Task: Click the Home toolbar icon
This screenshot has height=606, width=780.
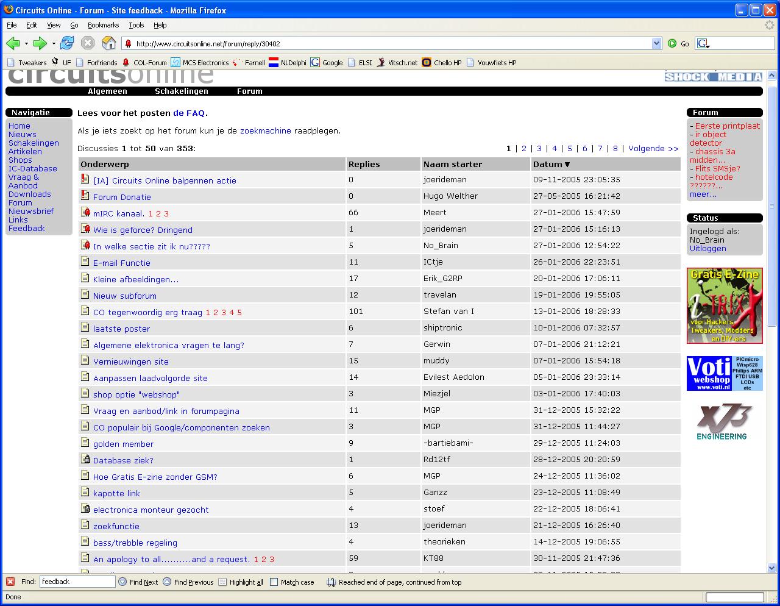Action: (x=108, y=43)
